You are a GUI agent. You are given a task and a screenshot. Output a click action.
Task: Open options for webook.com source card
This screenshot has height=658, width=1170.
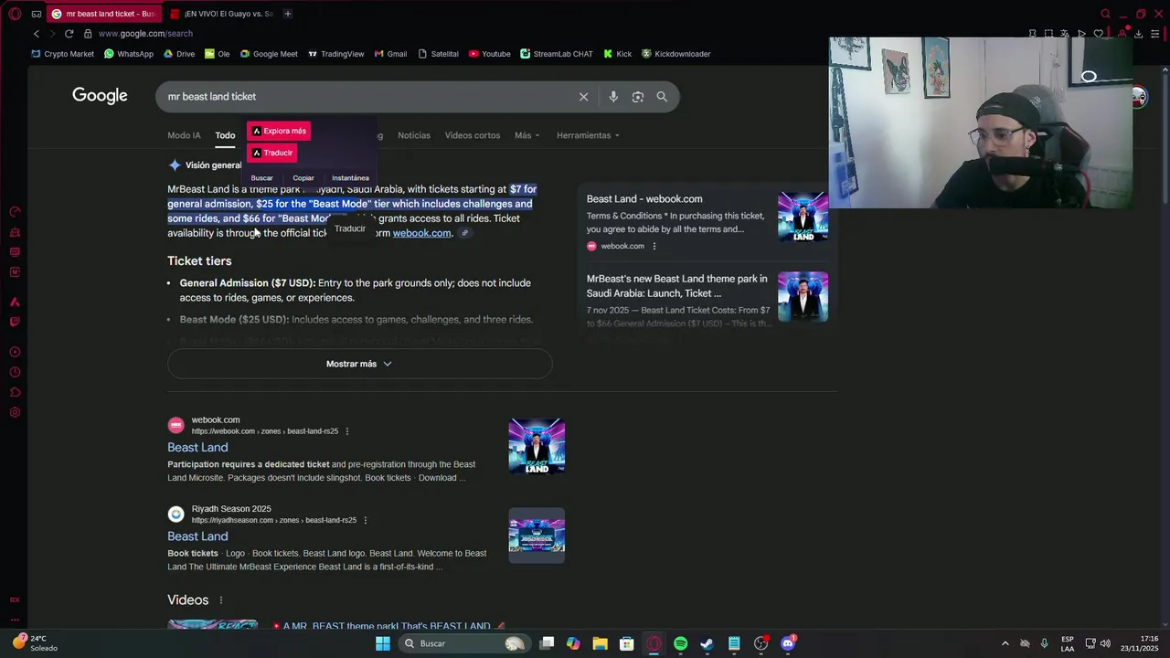[x=654, y=246]
